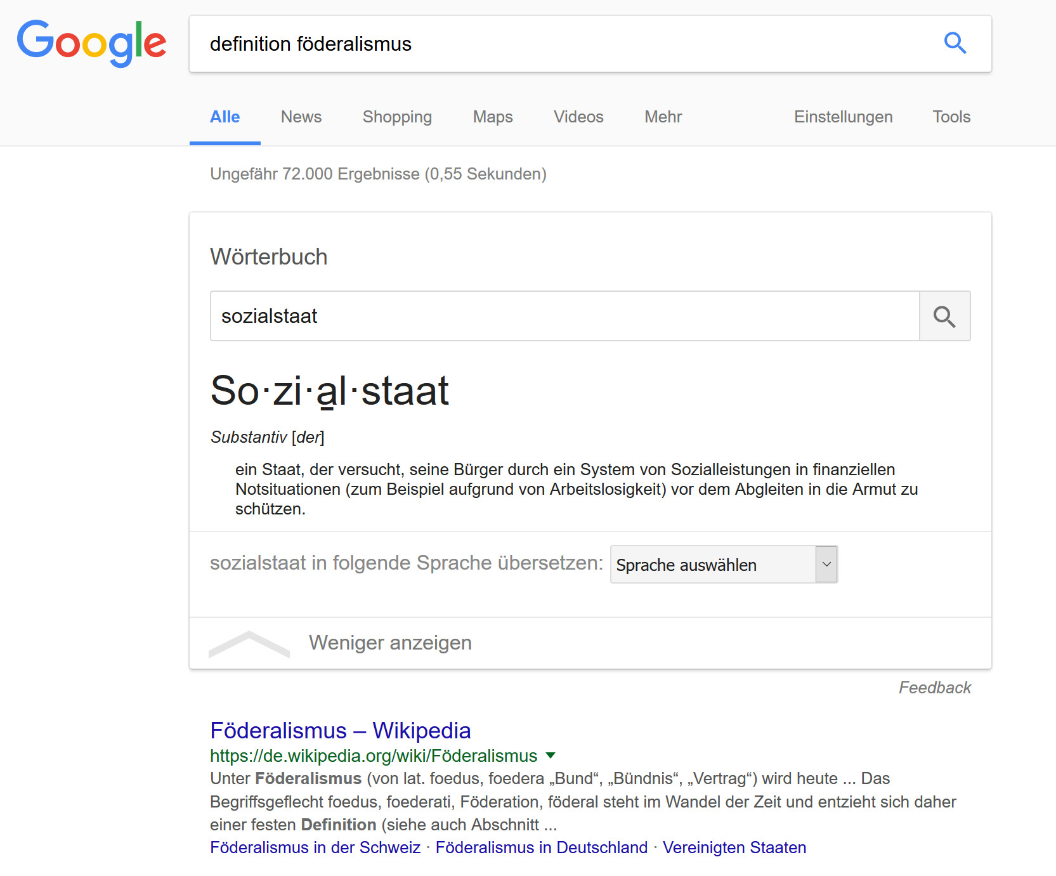Click the Vereinigten Staaten link
This screenshot has width=1056, height=876.
click(734, 847)
